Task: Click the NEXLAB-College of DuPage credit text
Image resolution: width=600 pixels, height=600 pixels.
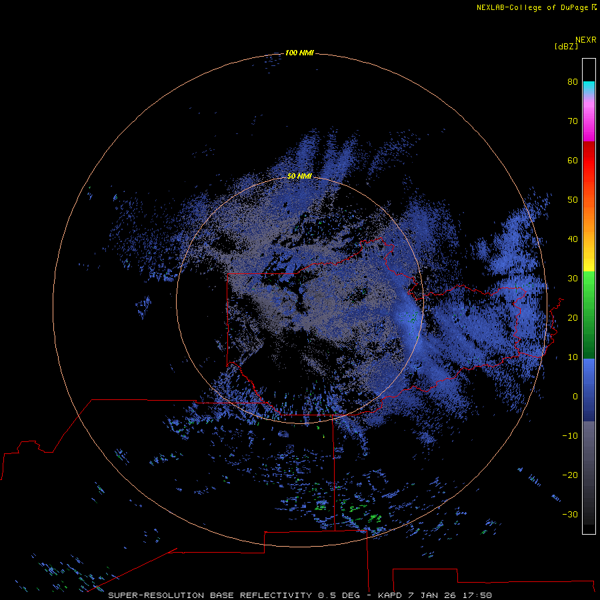Action: (x=532, y=7)
